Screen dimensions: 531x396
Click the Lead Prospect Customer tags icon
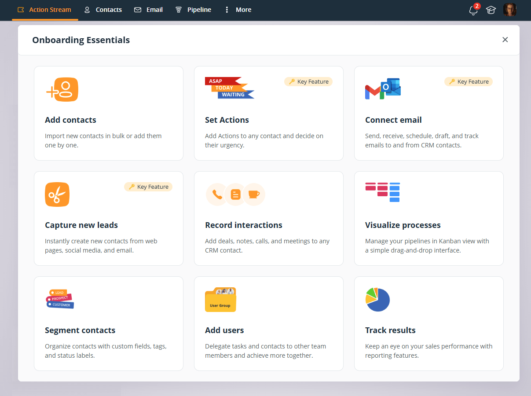click(x=60, y=299)
